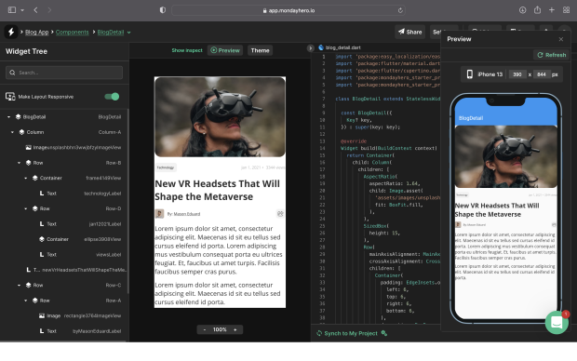Click the Column widget cube icon
This screenshot has width=577, height=361.
pyautogui.click(x=21, y=132)
